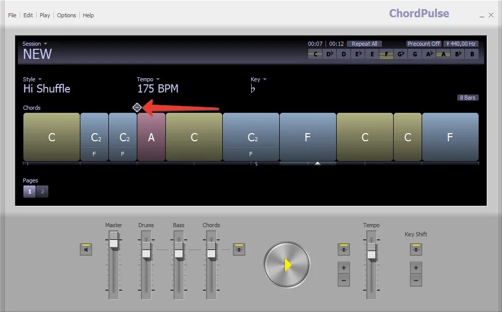The image size is (502, 312).
Task: Click the 440,00 Hz tuning button
Action: (461, 44)
